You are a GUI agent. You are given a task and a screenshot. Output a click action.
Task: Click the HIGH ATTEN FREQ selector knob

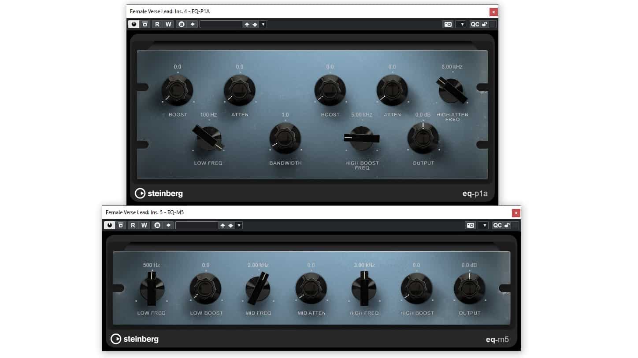(451, 90)
